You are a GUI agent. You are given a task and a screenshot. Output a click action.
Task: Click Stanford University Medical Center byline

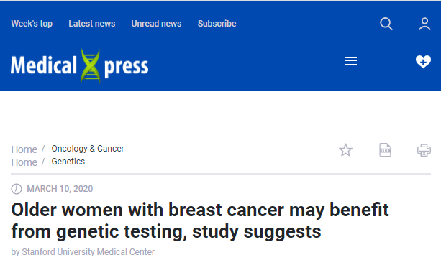click(x=88, y=252)
